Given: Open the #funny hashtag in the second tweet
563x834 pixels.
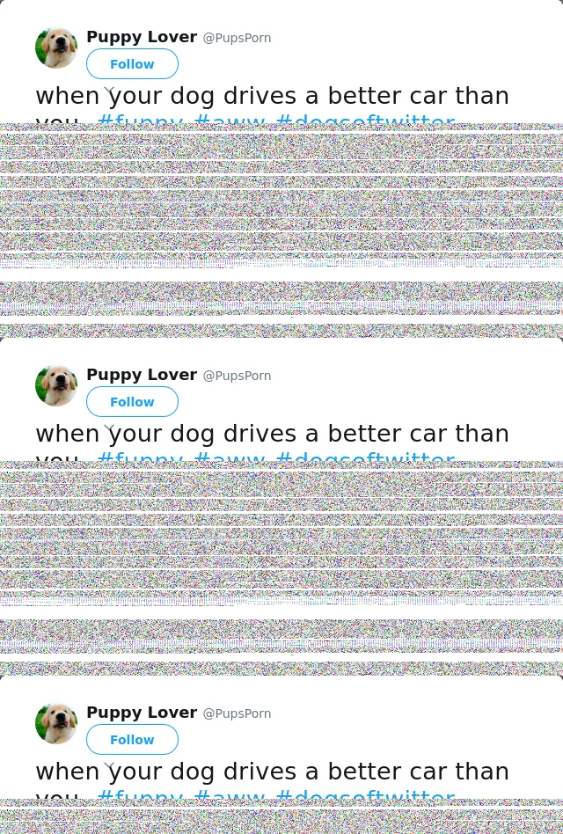Looking at the screenshot, I should point(141,457).
